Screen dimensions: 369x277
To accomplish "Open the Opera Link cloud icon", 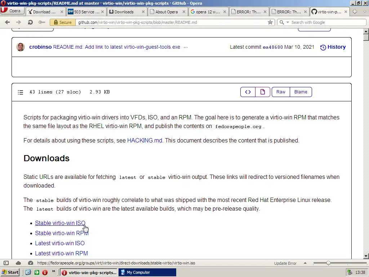I will (x=18, y=263).
